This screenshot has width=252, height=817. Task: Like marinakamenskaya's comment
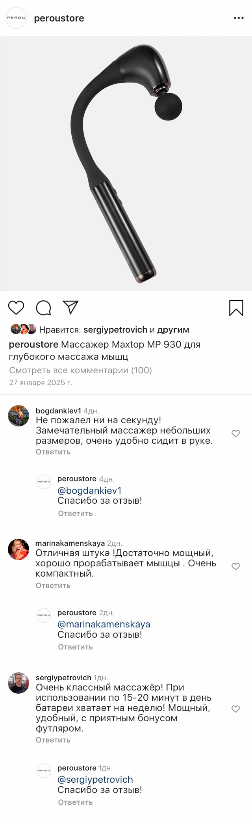235,566
